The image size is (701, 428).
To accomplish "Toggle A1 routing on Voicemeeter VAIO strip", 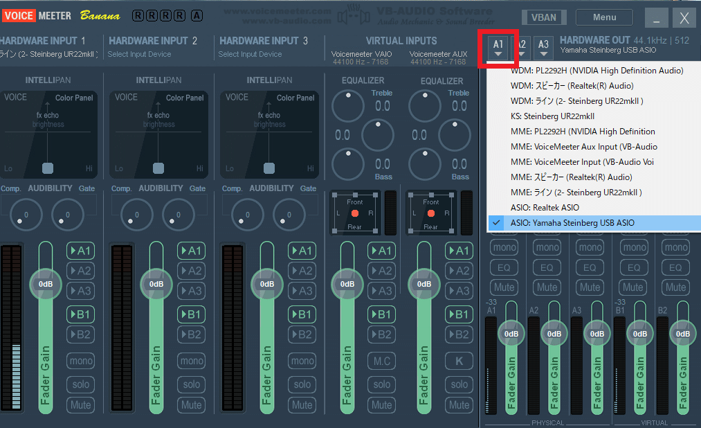I will pyautogui.click(x=382, y=251).
